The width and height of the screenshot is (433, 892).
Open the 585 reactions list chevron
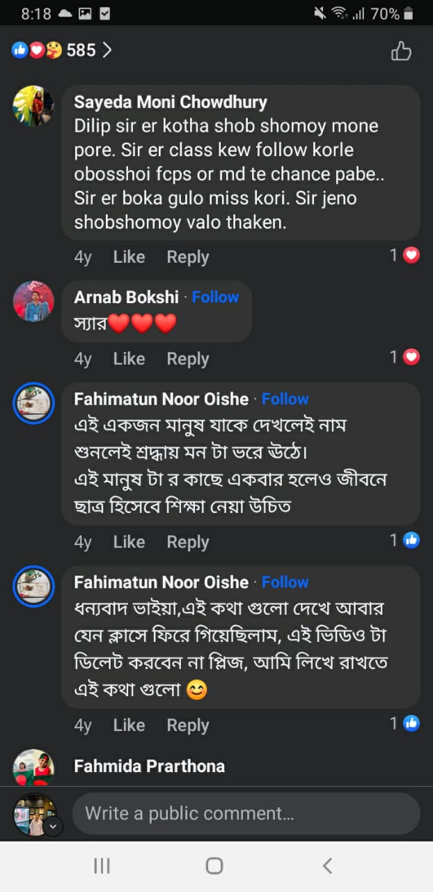(107, 50)
